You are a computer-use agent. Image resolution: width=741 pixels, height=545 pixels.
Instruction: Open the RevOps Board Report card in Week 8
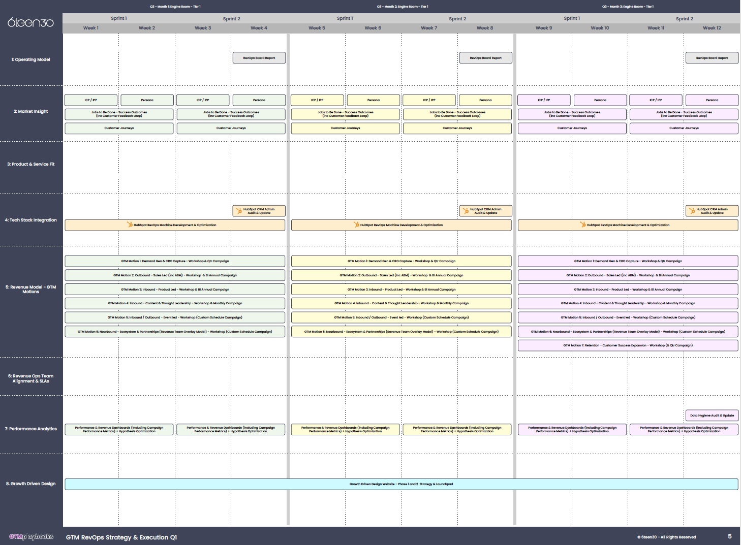coord(486,58)
